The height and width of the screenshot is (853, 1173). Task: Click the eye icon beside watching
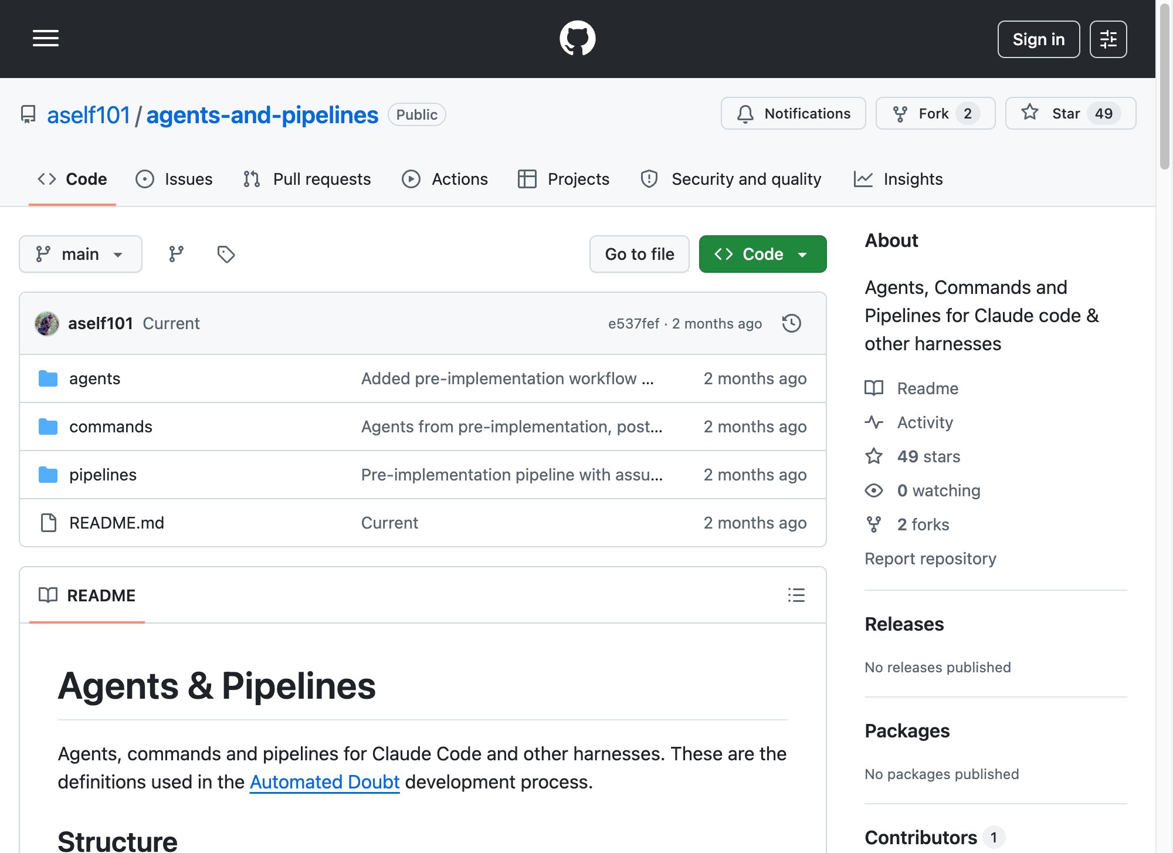point(874,490)
